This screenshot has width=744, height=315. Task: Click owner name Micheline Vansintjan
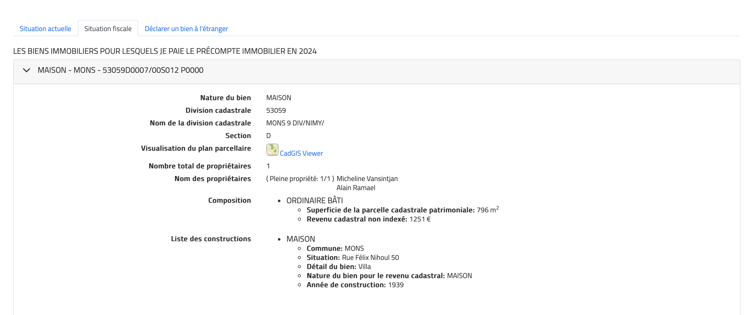point(367,178)
